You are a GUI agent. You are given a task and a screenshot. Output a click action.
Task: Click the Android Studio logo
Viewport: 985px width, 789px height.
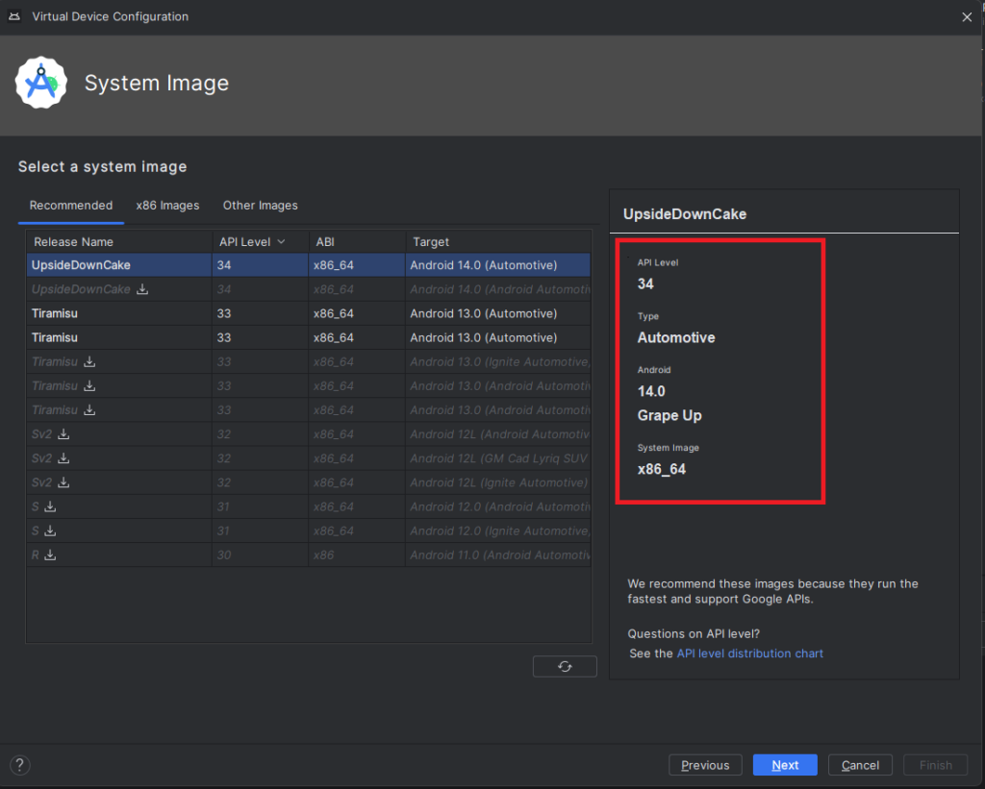(40, 83)
